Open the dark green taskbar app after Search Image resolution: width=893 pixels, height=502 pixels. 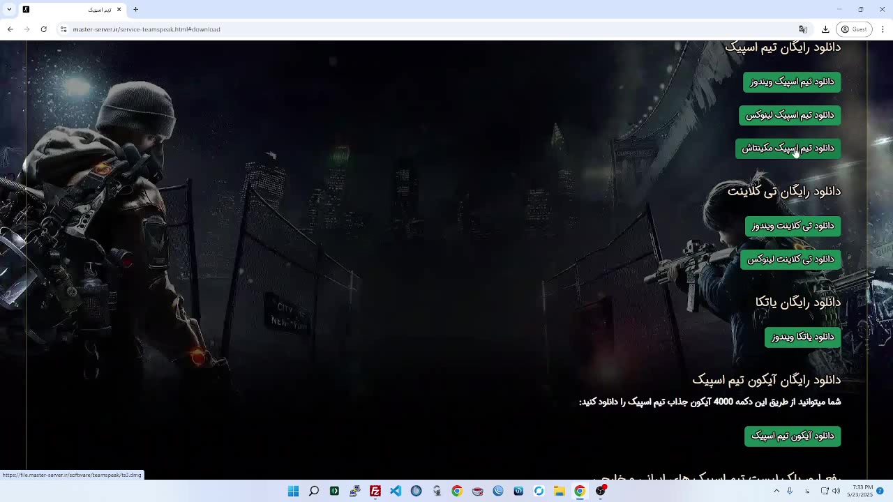(x=334, y=491)
